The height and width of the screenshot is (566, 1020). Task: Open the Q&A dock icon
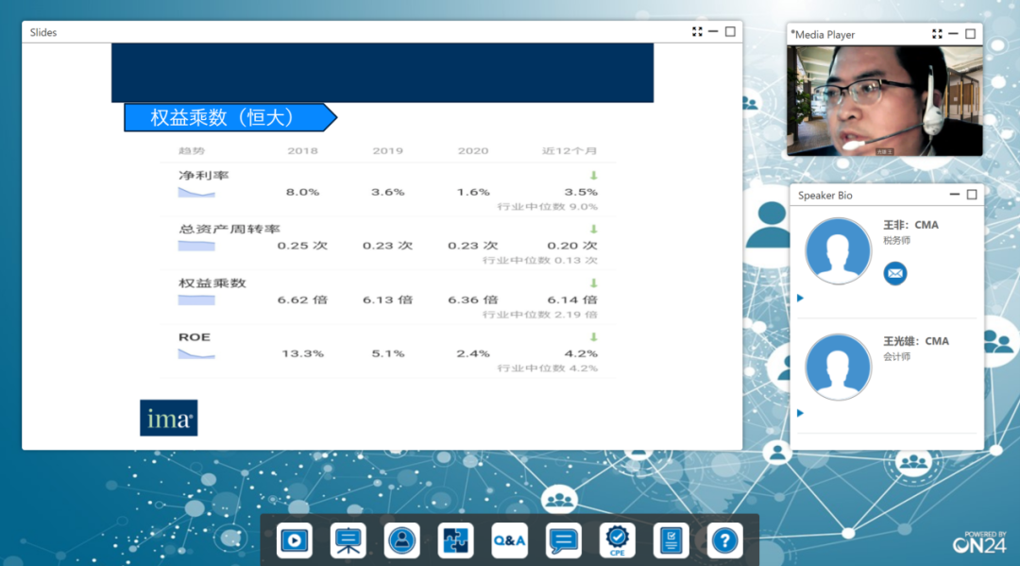[x=509, y=540]
